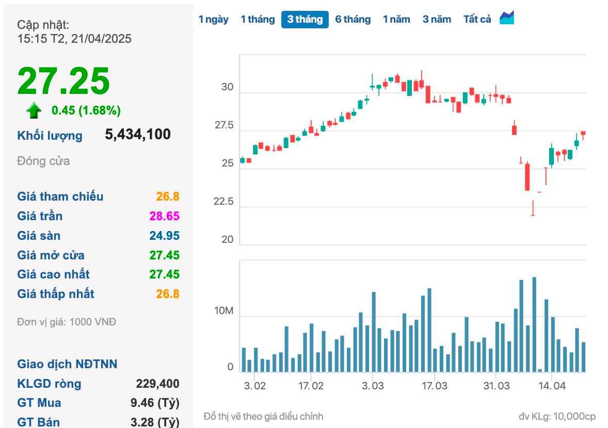Image resolution: width=608 pixels, height=428 pixels.
Task: Open Giao dịch NĐTNN details
Action: tap(67, 364)
